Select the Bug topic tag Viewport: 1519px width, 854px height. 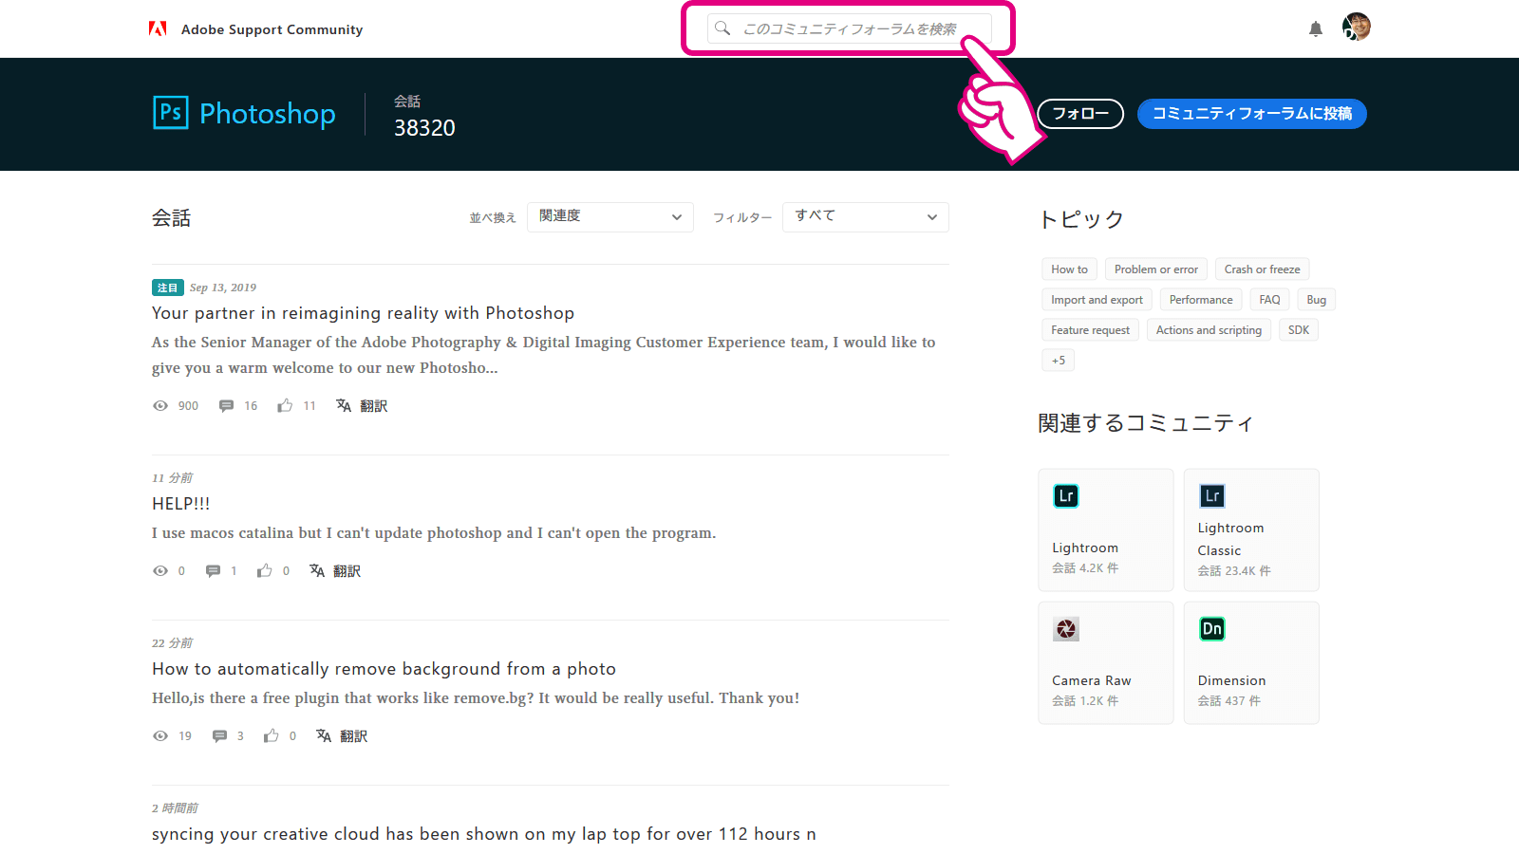(1316, 300)
